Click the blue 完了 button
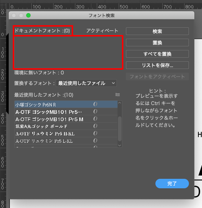The width and height of the screenshot is (202, 208). [x=172, y=184]
